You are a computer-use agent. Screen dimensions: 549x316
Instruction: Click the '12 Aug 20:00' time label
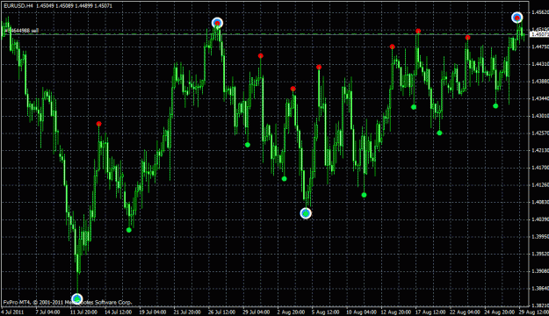click(x=396, y=312)
